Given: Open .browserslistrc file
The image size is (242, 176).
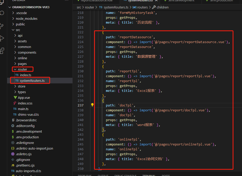Looking at the screenshot, I should click(x=26, y=120).
